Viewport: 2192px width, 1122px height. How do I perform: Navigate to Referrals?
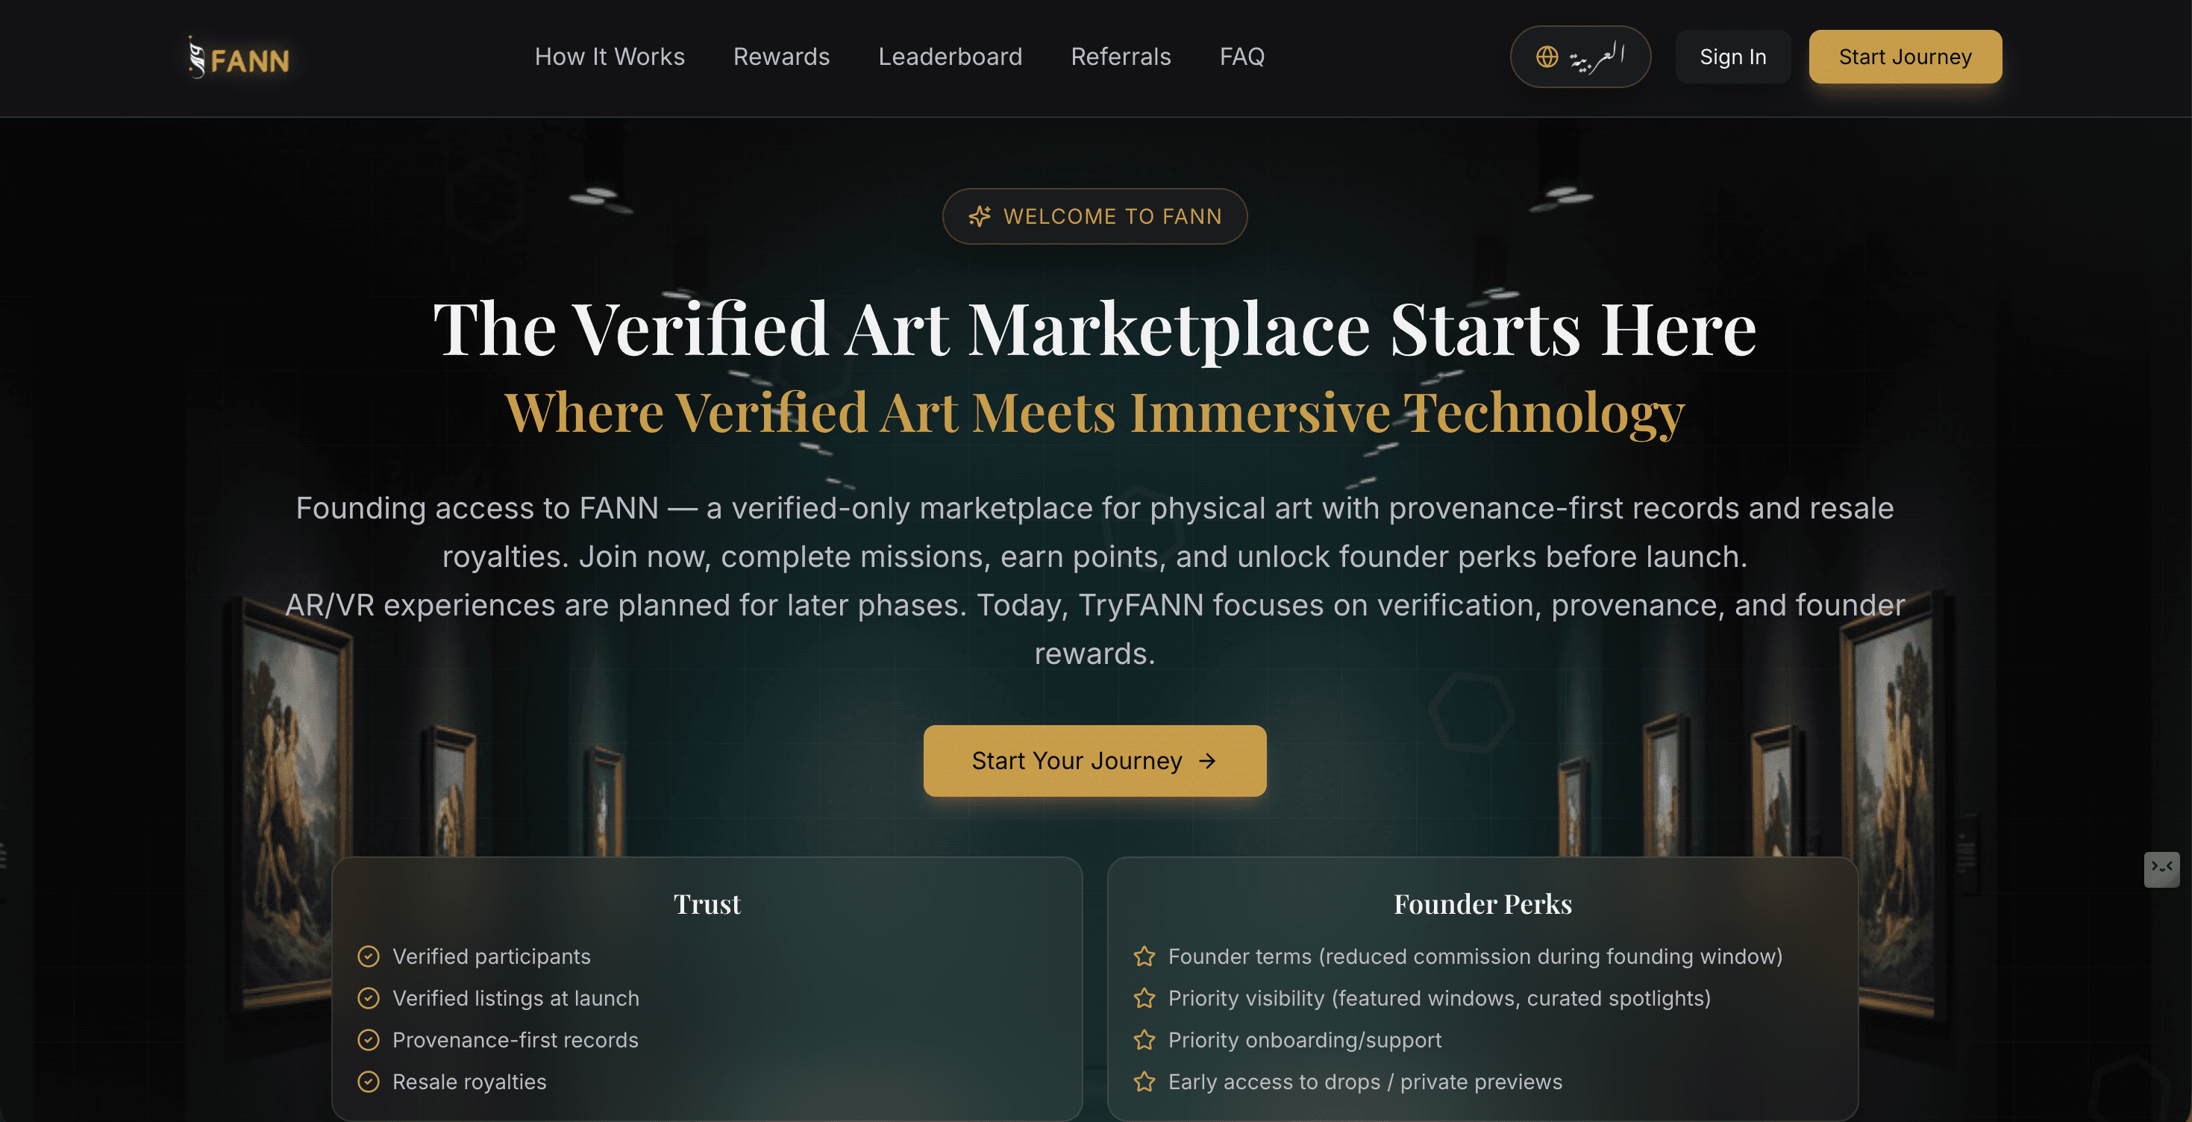tap(1121, 57)
